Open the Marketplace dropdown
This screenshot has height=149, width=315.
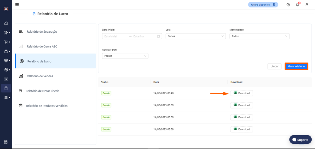click(x=259, y=36)
